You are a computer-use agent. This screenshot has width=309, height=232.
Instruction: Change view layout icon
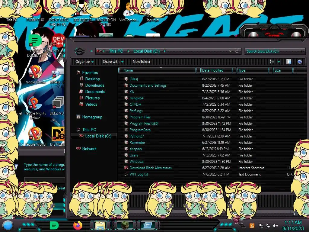272,62
